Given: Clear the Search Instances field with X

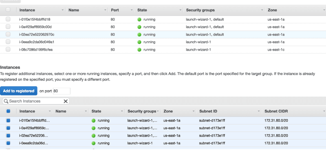Looking at the screenshot, I should click(66, 101).
